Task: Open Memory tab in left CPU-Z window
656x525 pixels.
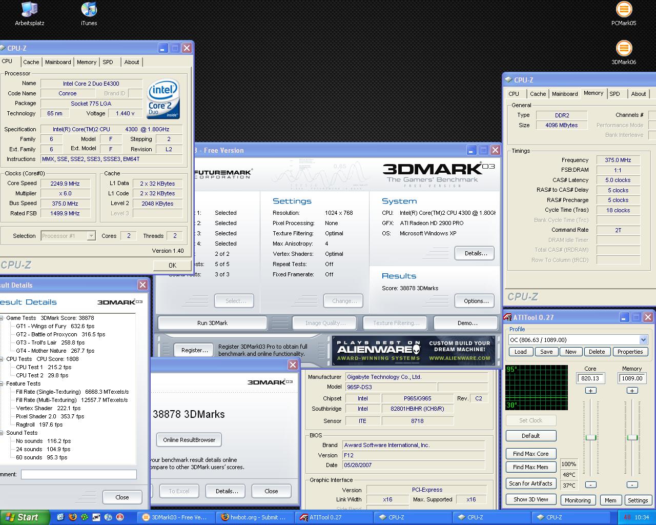Action: click(86, 62)
